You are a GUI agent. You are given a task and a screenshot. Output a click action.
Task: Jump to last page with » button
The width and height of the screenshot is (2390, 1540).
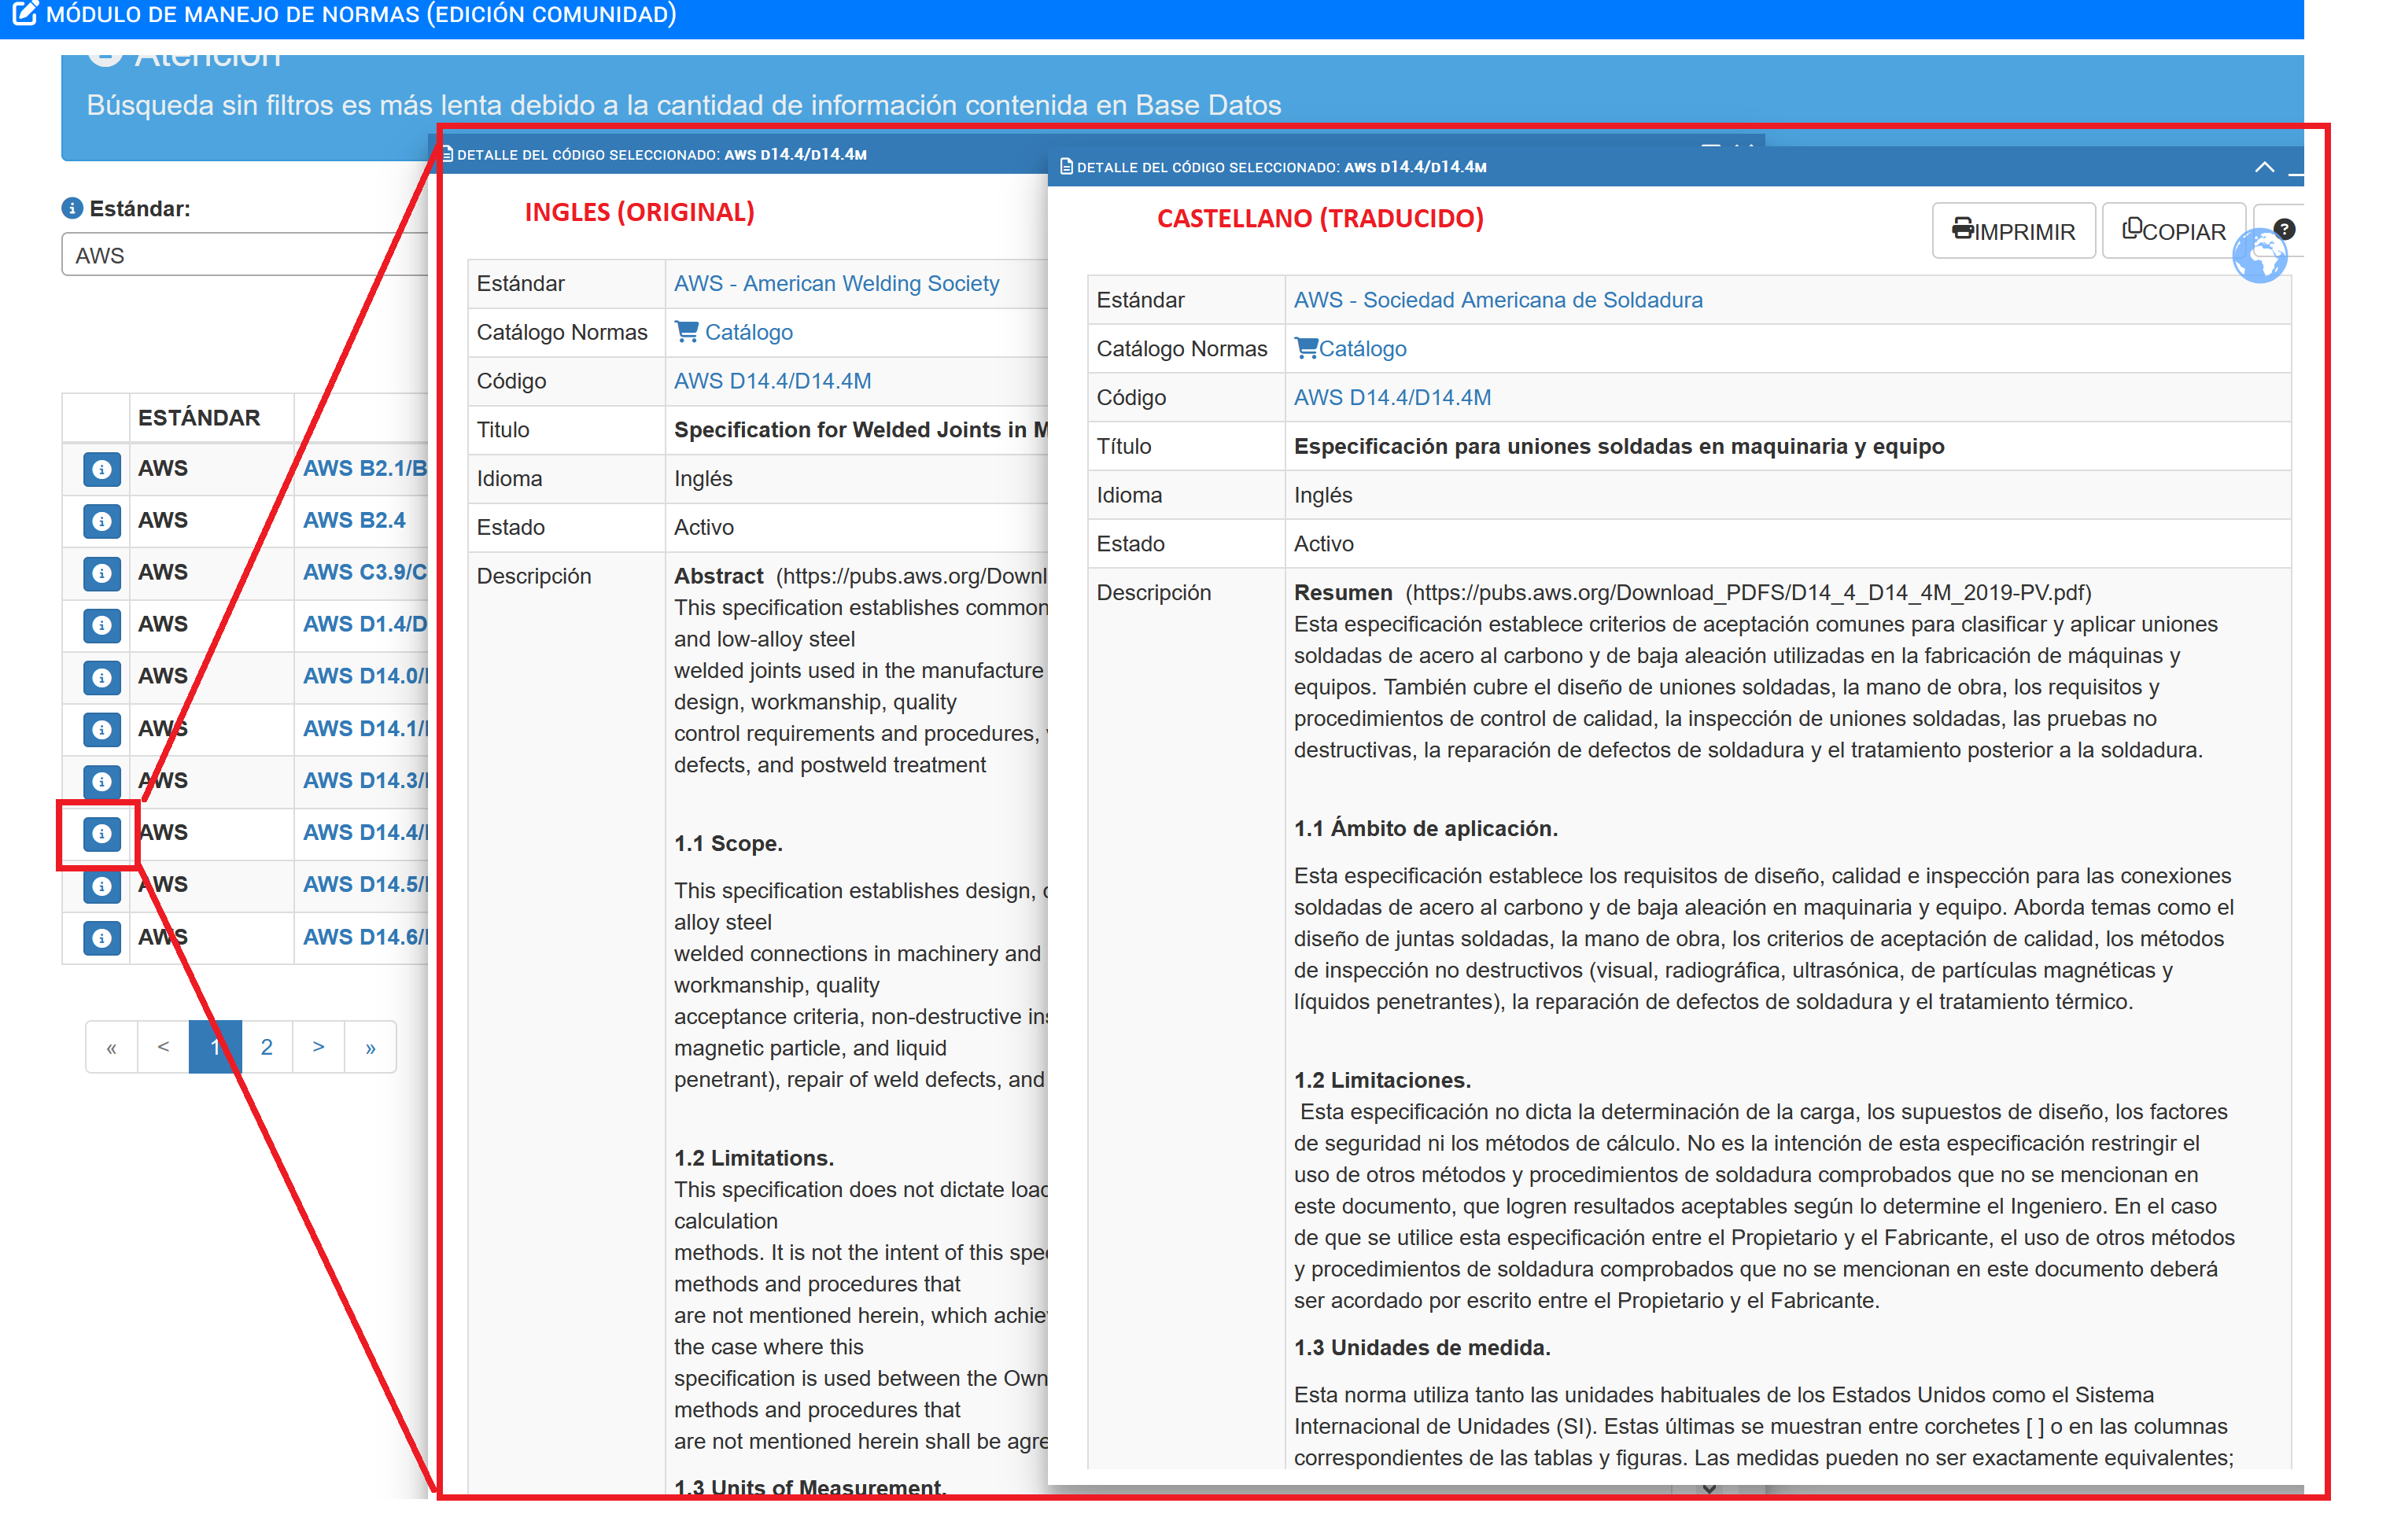pyautogui.click(x=370, y=1047)
